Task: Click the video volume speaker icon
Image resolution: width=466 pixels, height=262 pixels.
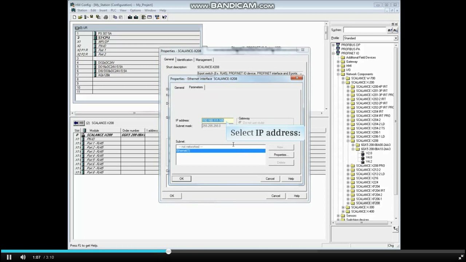Action: pos(23,257)
